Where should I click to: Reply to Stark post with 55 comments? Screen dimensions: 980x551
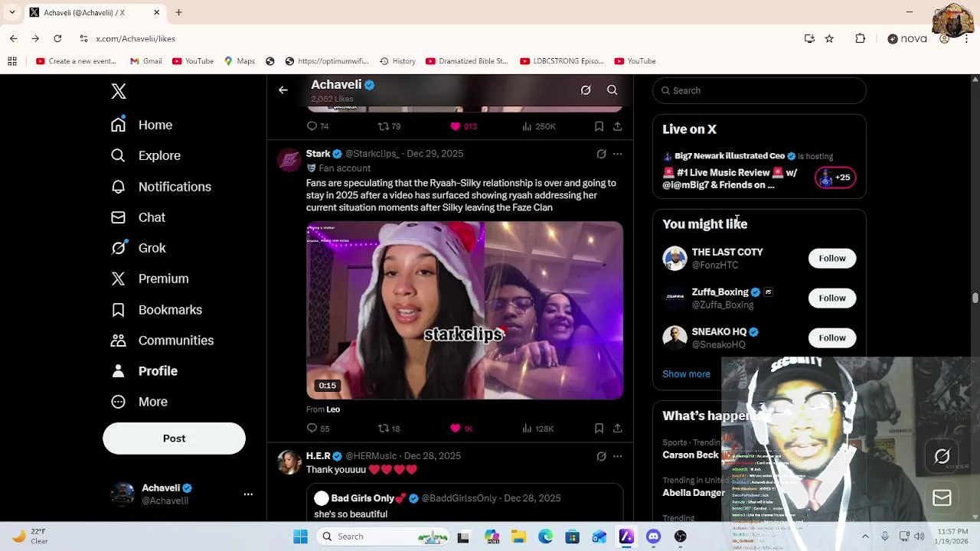(318, 429)
